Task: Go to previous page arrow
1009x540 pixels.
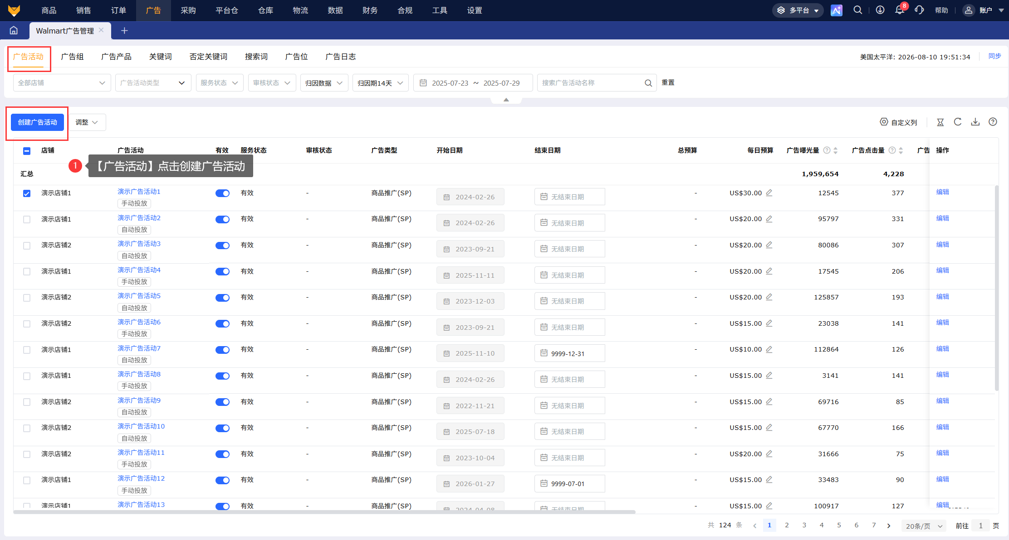Action: 755,526
